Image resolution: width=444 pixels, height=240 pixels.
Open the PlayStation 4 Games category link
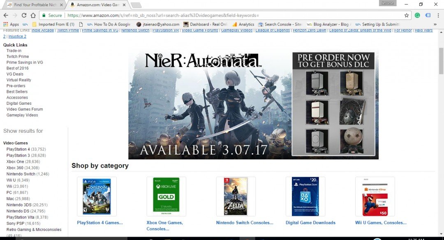click(100, 223)
